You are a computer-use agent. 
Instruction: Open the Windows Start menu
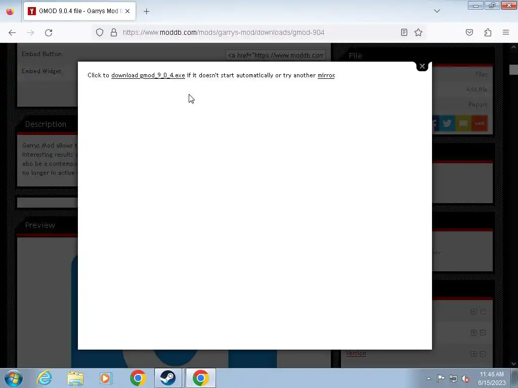(14, 378)
